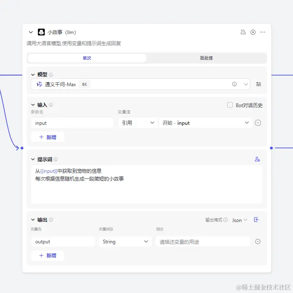Show info tooltip next to 输出
The image size is (293, 293).
[x=51, y=220]
